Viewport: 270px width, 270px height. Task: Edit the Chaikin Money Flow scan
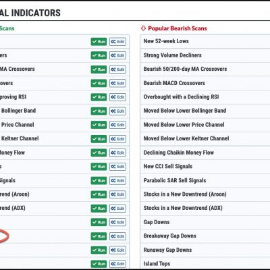point(117,153)
